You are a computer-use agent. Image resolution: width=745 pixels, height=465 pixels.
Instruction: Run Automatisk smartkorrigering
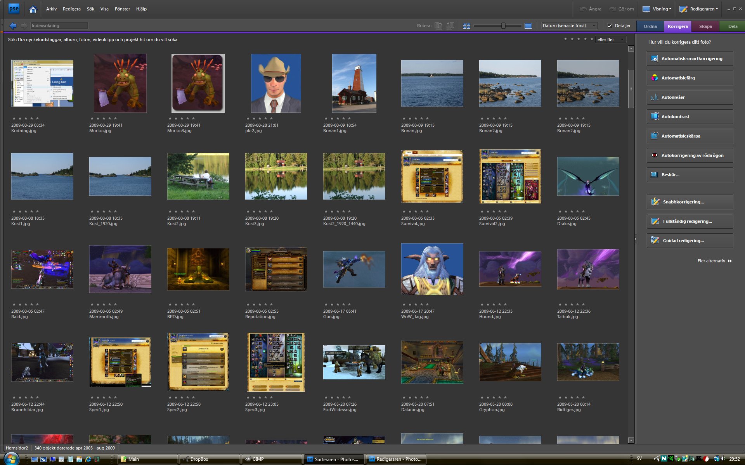(690, 59)
